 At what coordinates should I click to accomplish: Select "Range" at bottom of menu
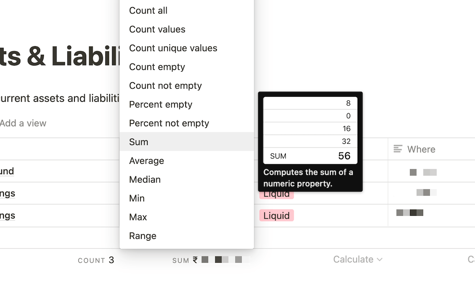142,236
